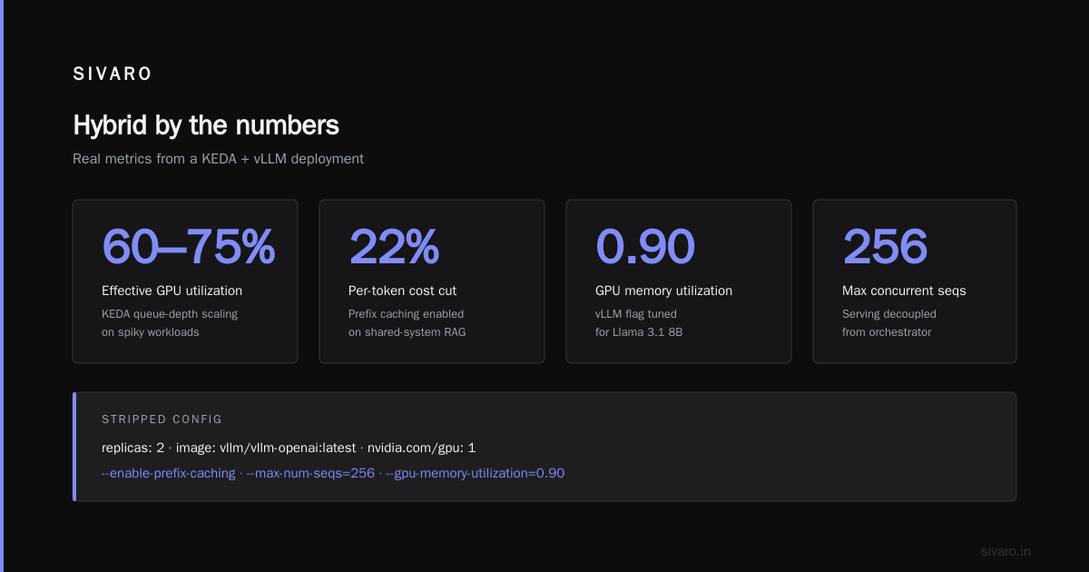1089x572 pixels.
Task: Click the --enable-prefix-caching flag
Action: point(169,473)
